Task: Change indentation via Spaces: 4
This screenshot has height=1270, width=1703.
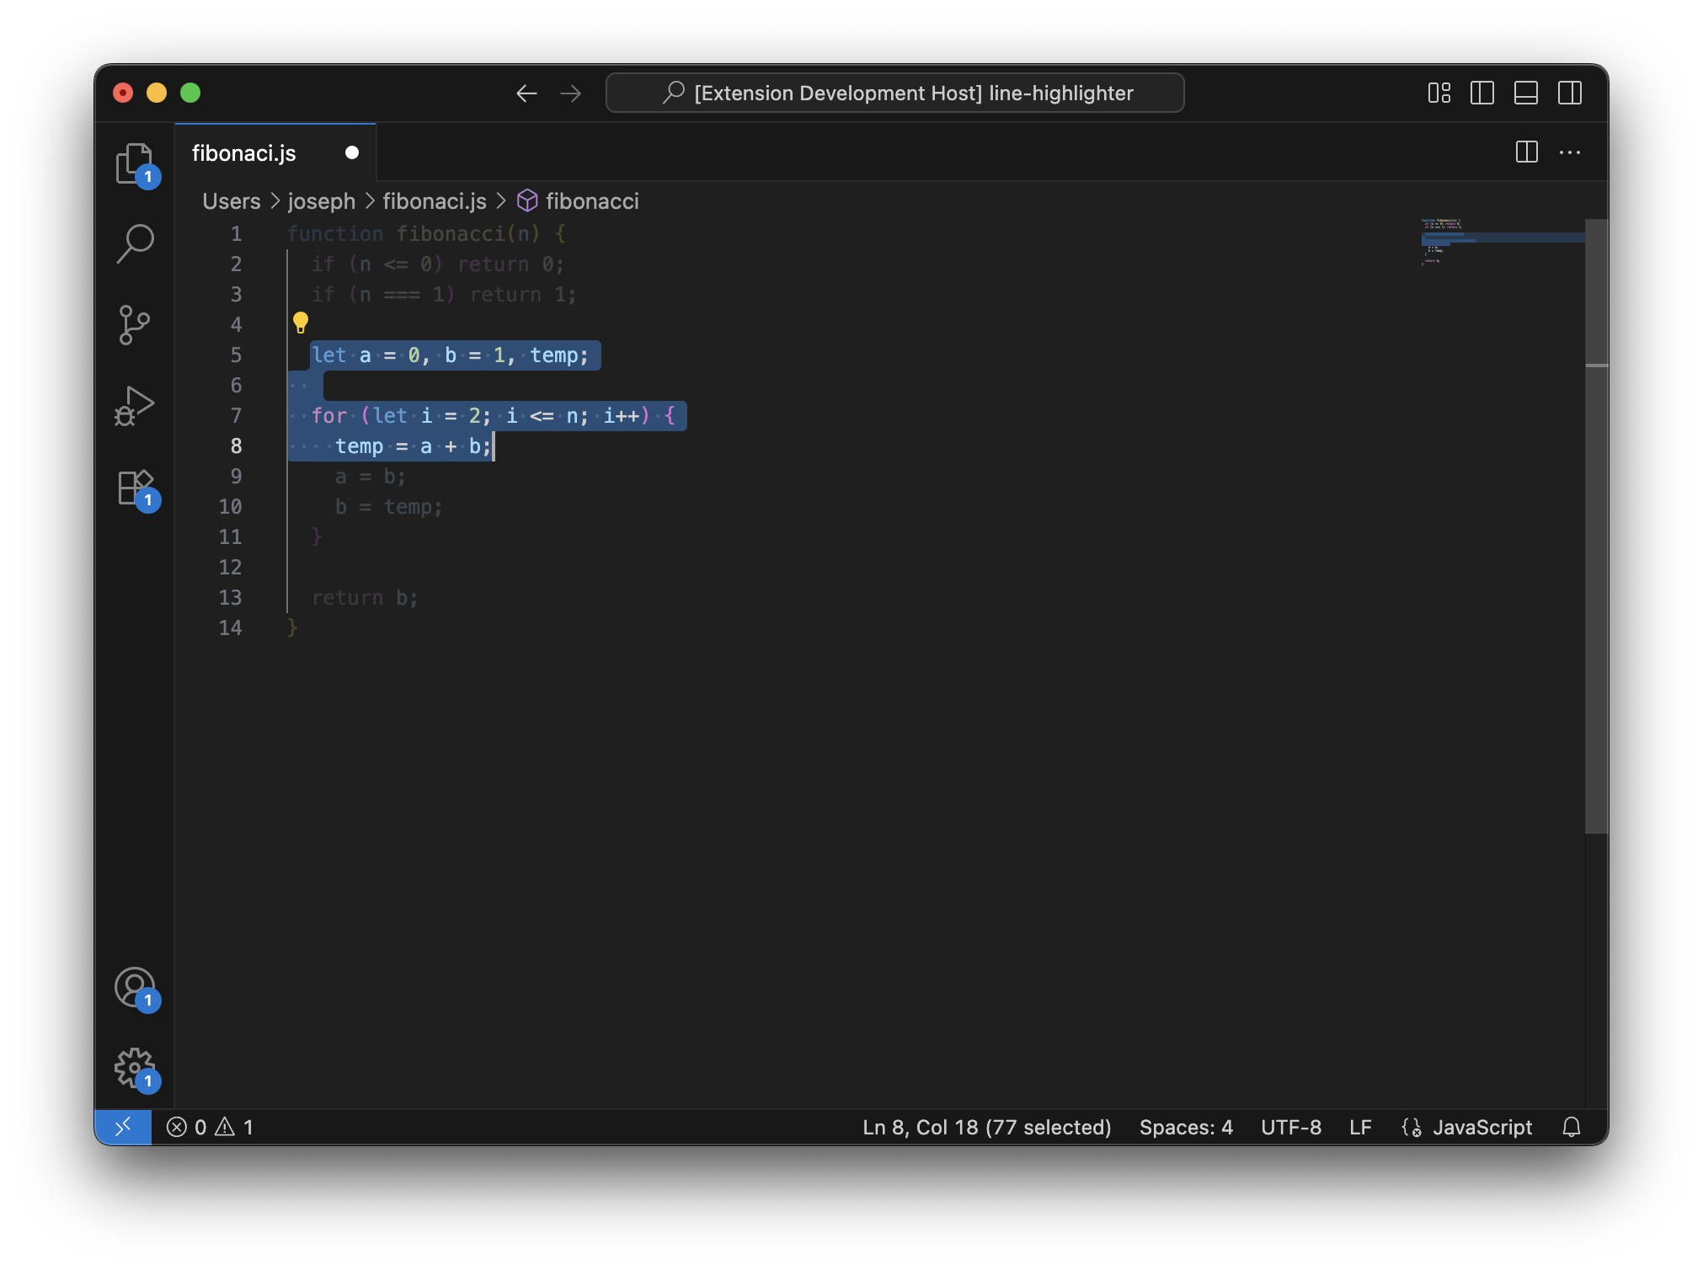Action: click(x=1186, y=1127)
